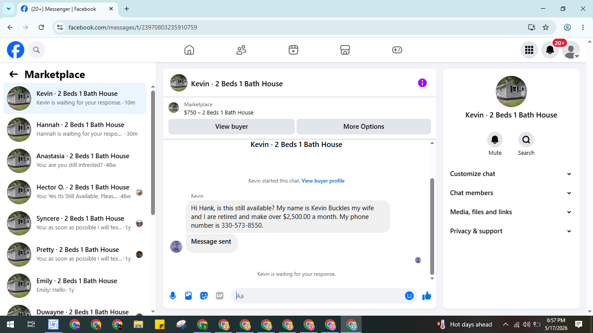Click the Kevin chat header title

pos(237,84)
